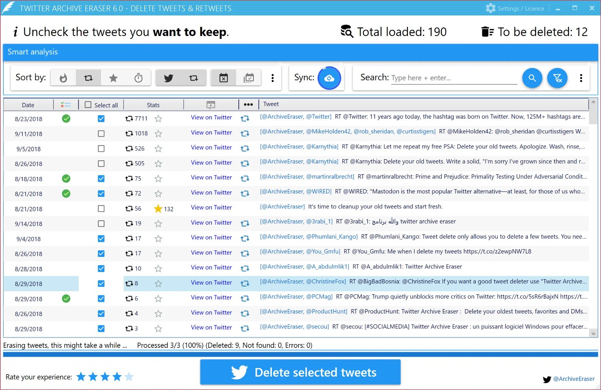Open View on Twitter for @MikeHolden42 tweet
The width and height of the screenshot is (601, 390).
(211, 132)
